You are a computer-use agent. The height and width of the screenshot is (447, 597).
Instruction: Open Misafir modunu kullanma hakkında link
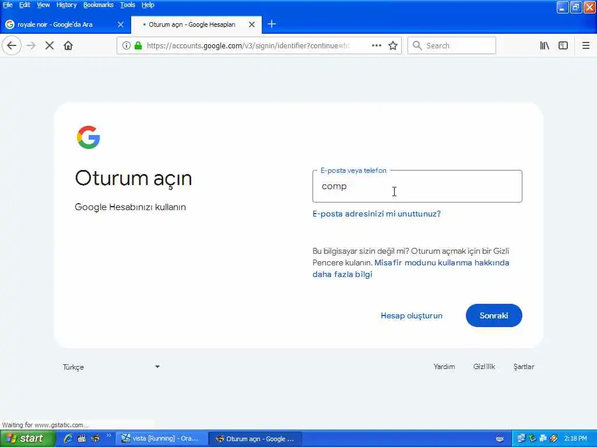442,262
